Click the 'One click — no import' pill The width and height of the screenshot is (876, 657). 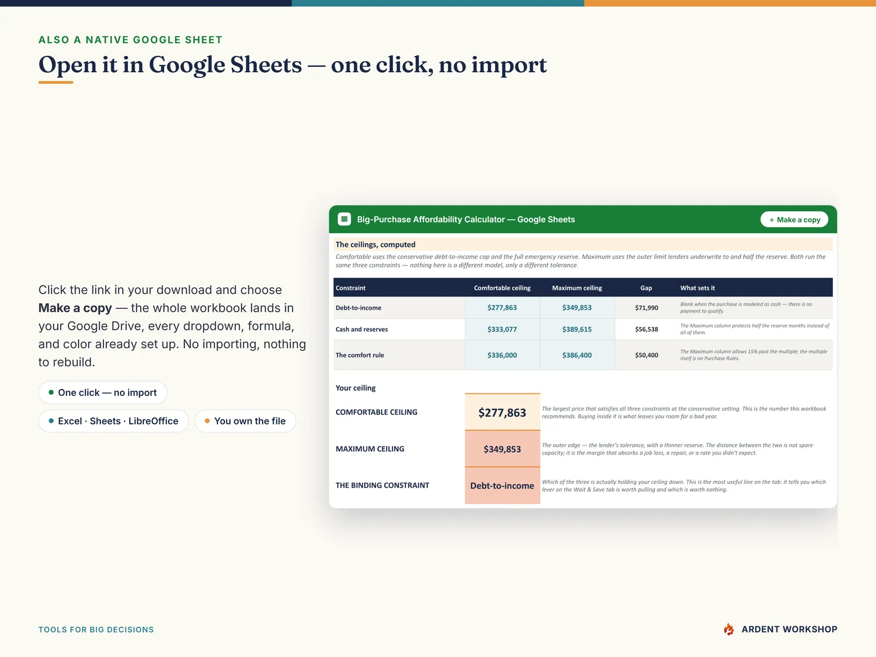103,393
